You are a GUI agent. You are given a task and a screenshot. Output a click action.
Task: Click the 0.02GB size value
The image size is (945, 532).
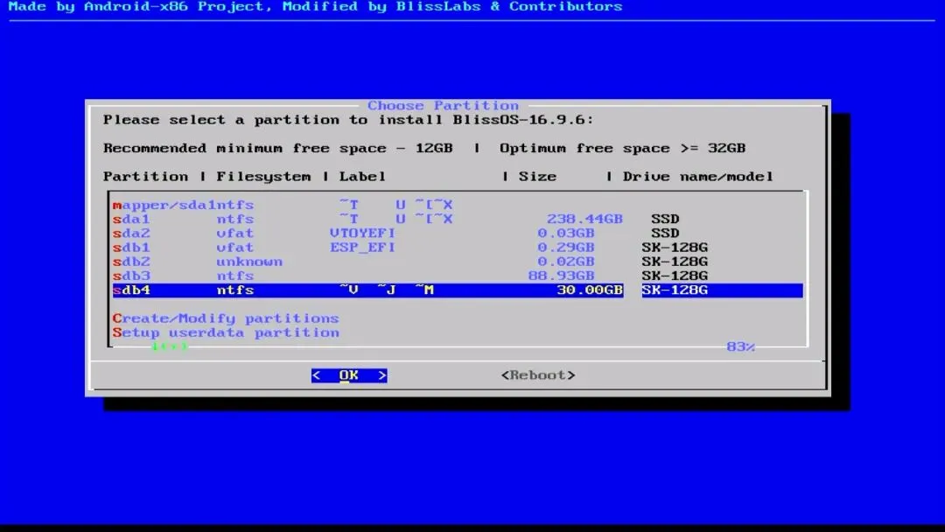[565, 262]
